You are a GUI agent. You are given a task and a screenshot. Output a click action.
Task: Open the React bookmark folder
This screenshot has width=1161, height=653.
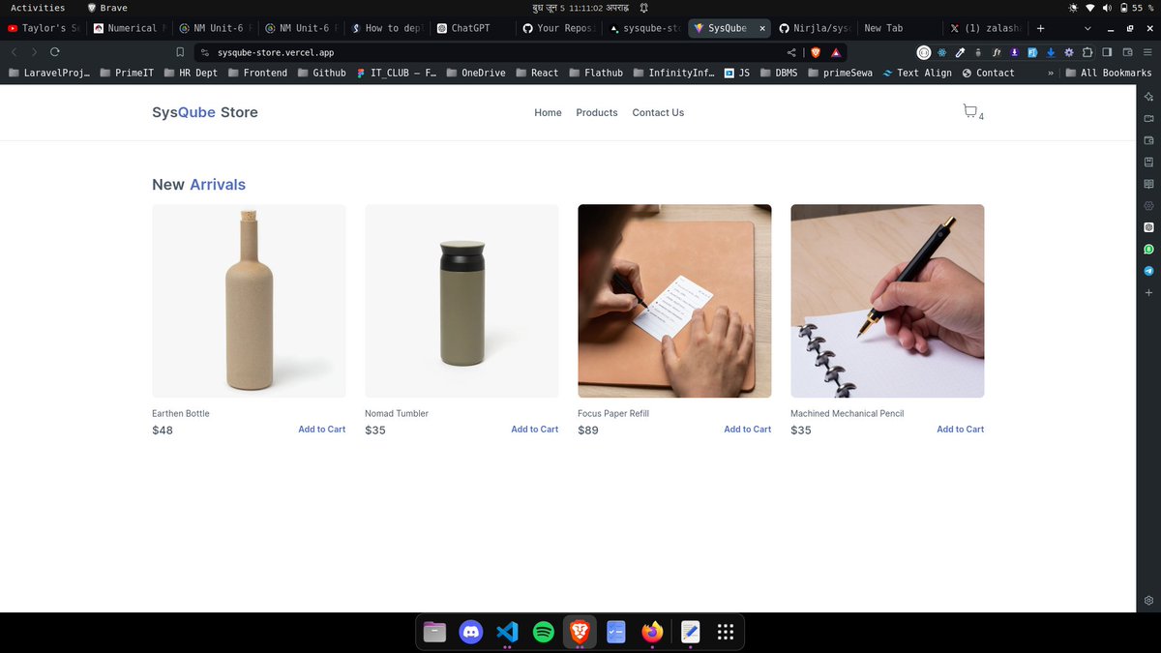click(x=537, y=73)
